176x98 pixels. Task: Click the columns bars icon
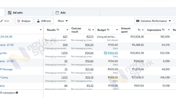pyautogui.click(x=138, y=21)
